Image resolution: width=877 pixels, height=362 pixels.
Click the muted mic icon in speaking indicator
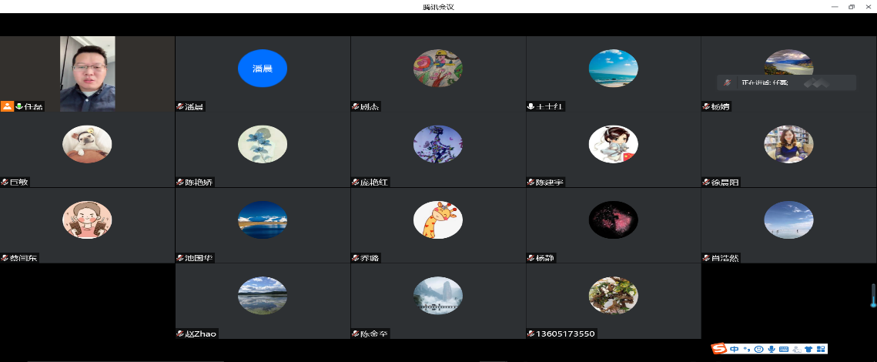point(727,82)
